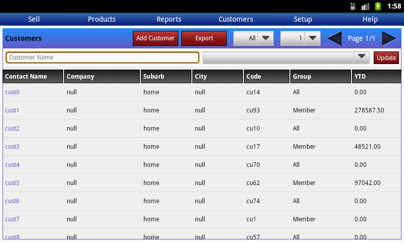Open customer cust6 link
The width and height of the screenshot is (404, 242).
click(12, 201)
